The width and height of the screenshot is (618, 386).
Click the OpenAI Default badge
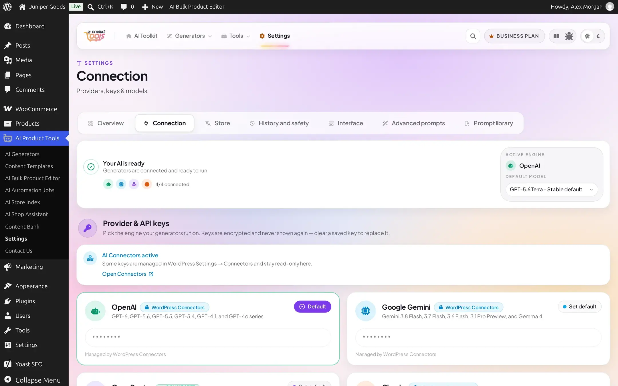[x=312, y=307]
